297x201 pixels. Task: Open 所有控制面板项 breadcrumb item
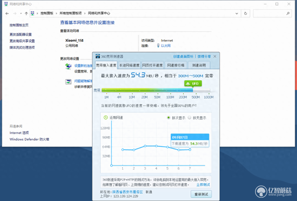pyautogui.click(x=71, y=13)
